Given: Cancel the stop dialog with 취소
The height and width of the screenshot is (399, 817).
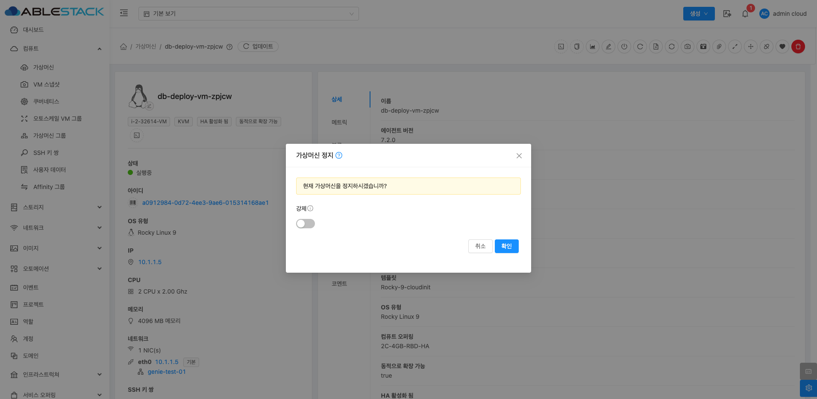Looking at the screenshot, I should coord(480,246).
